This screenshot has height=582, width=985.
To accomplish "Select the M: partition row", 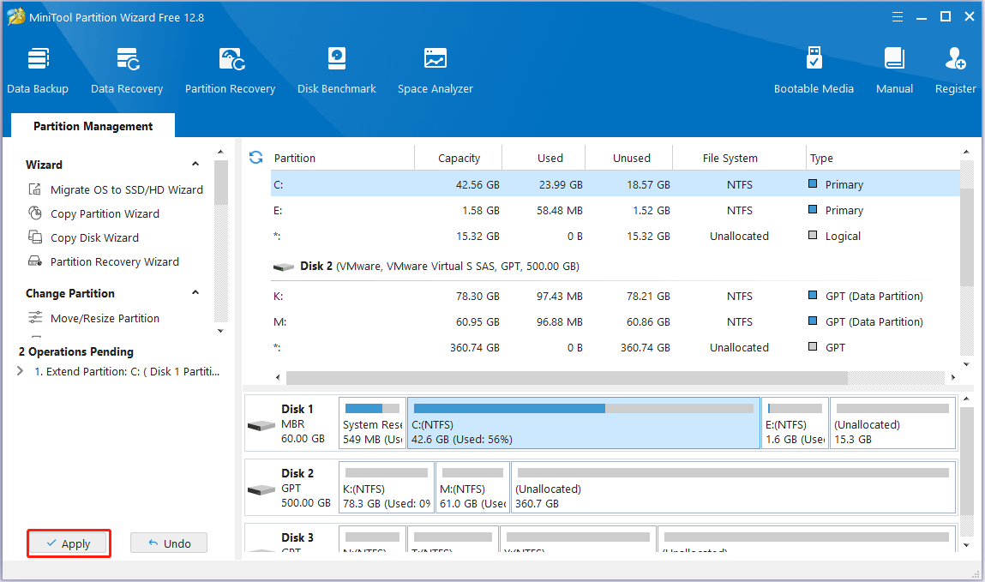I will 615,321.
